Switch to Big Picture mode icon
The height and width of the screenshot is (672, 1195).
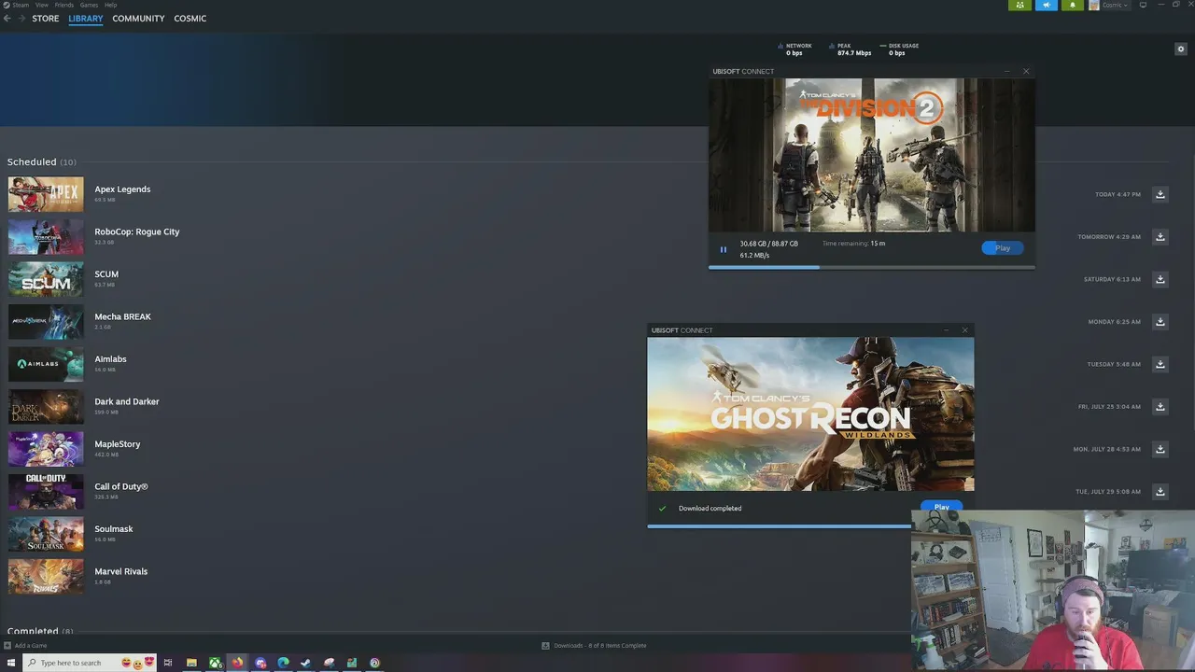[1143, 5]
